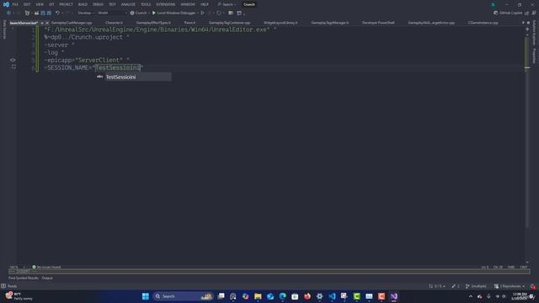Switch to WidgetLayoutLibrary.h tab

pos(280,23)
